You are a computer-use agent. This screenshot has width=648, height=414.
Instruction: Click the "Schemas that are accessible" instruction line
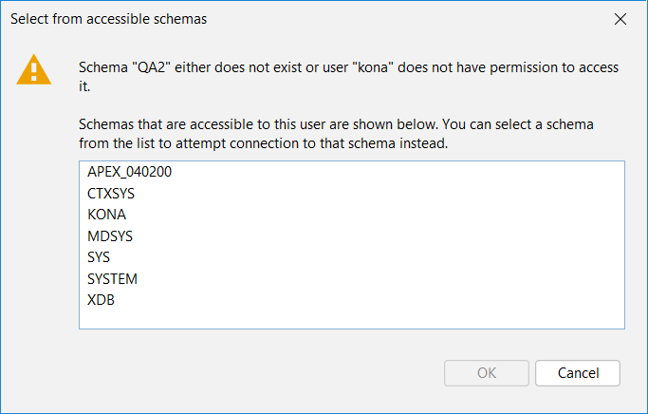[336, 124]
